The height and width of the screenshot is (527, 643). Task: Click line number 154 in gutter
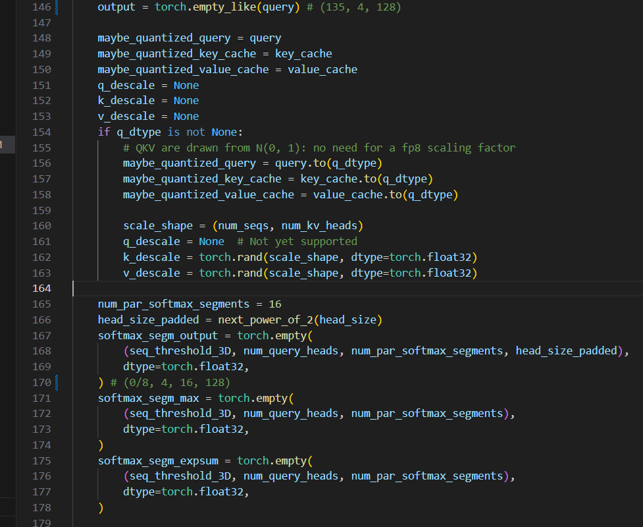coord(42,132)
